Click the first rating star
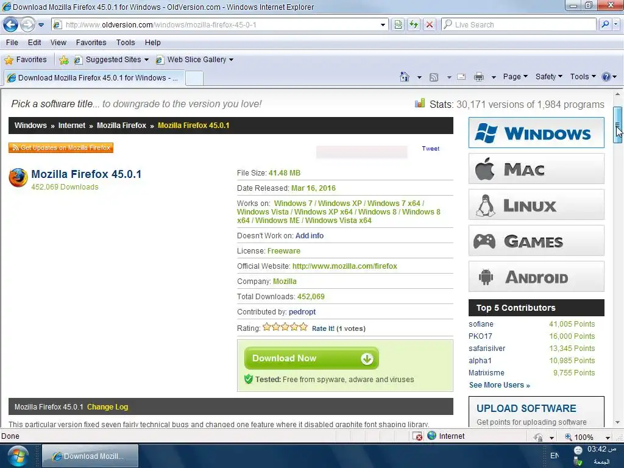This screenshot has width=624, height=468. [x=267, y=327]
